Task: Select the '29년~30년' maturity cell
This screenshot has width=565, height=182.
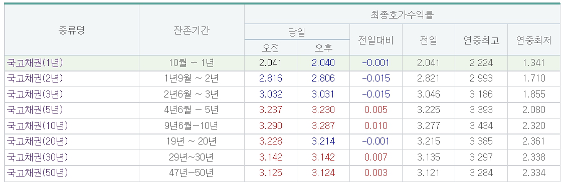Action: pos(192,157)
